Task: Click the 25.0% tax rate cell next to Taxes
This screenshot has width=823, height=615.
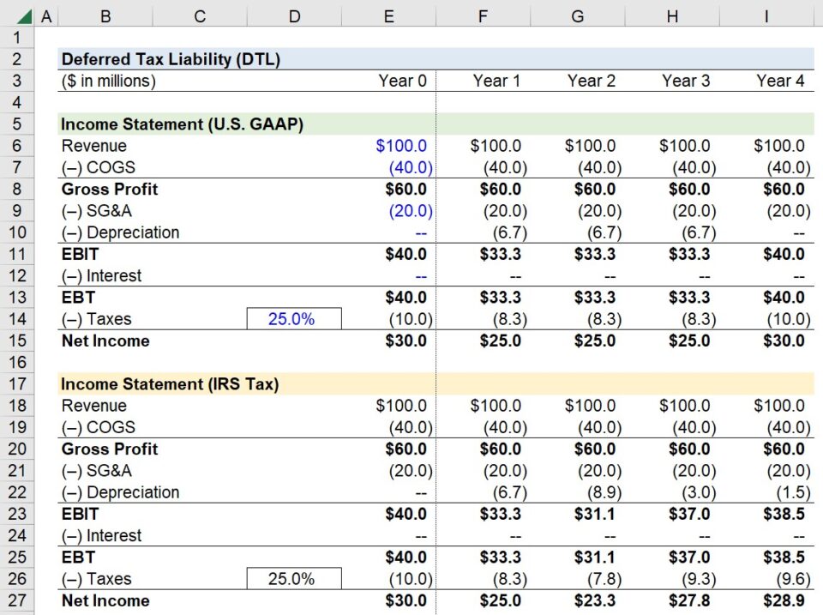Action: click(294, 318)
